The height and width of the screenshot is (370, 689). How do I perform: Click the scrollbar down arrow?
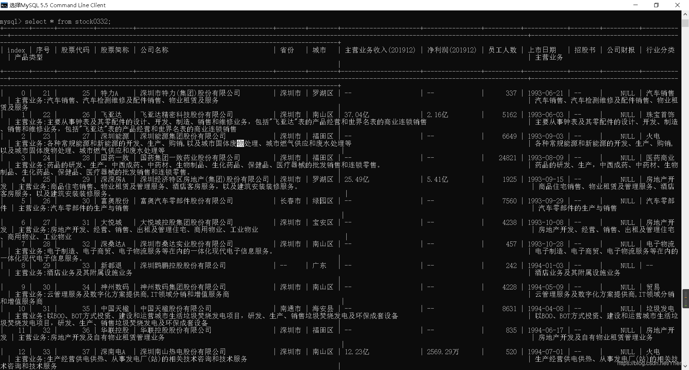pos(685,366)
